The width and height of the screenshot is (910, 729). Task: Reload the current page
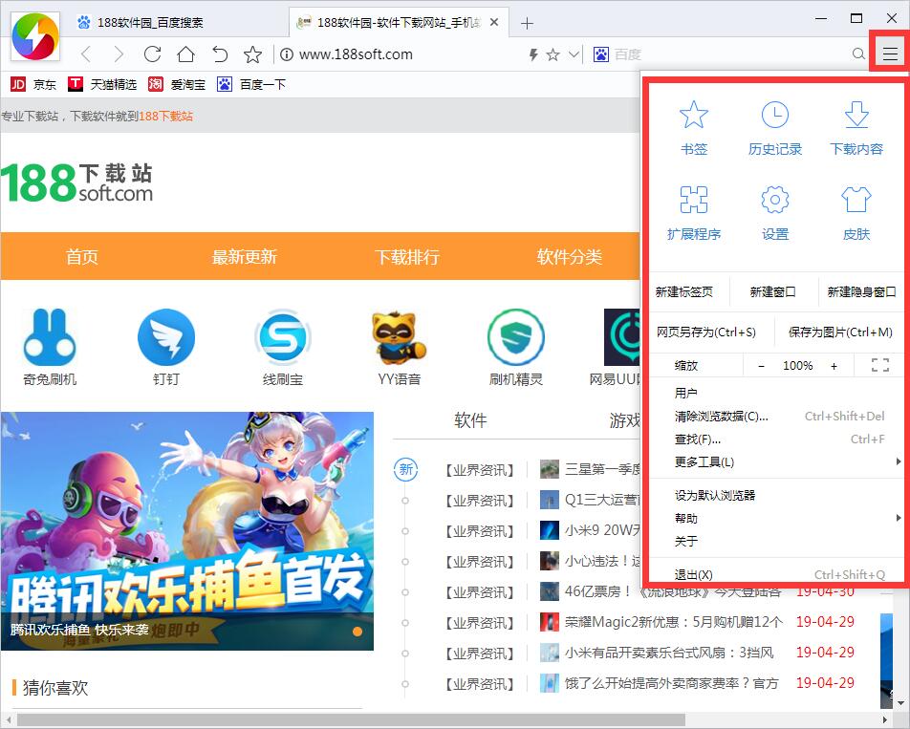pyautogui.click(x=152, y=54)
